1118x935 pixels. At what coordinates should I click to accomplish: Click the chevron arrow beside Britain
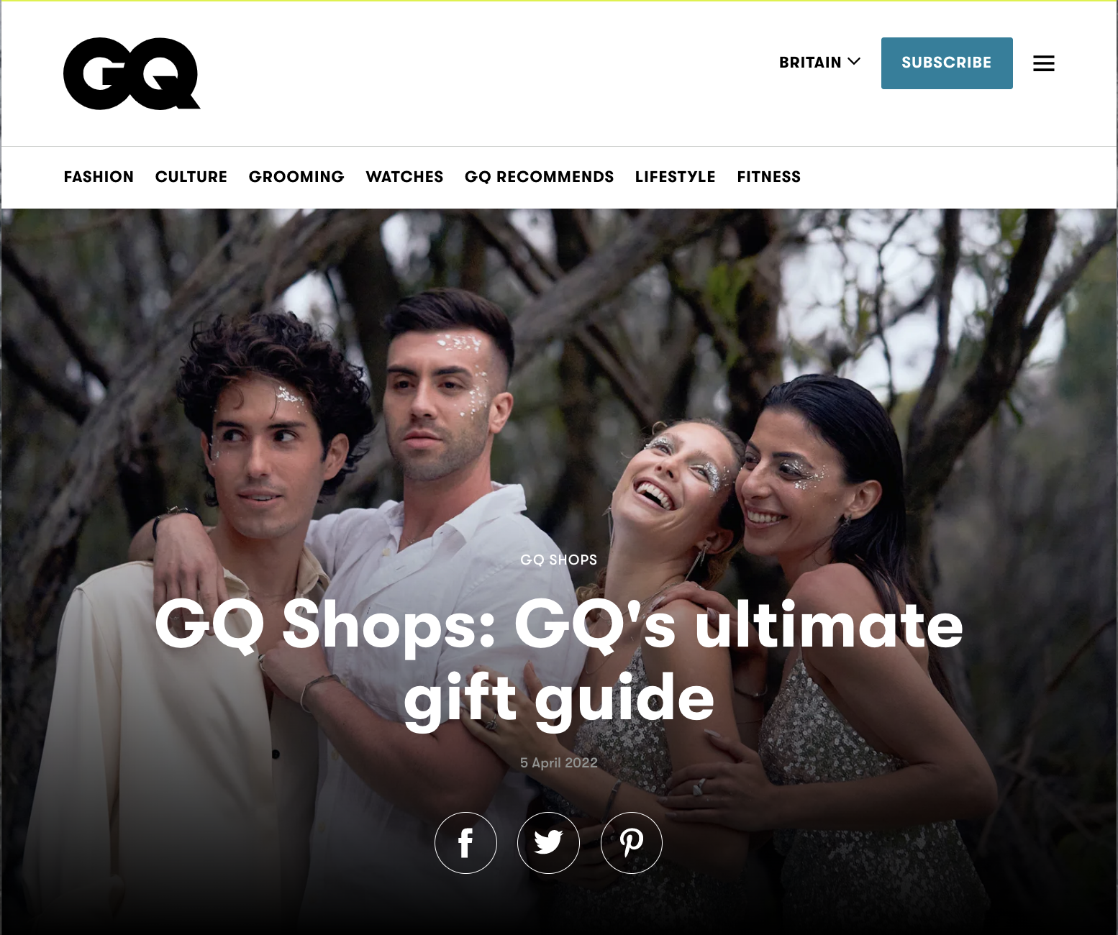[x=854, y=62]
